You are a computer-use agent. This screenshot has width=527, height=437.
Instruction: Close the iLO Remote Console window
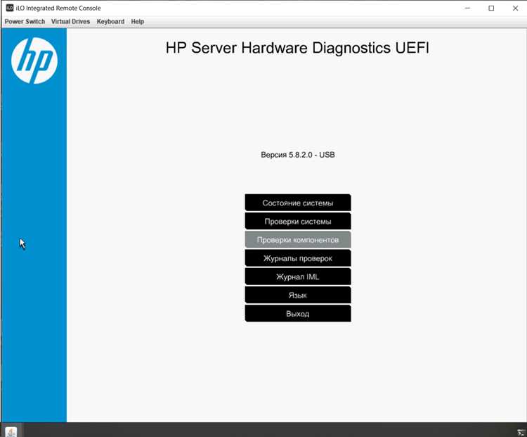coord(515,8)
